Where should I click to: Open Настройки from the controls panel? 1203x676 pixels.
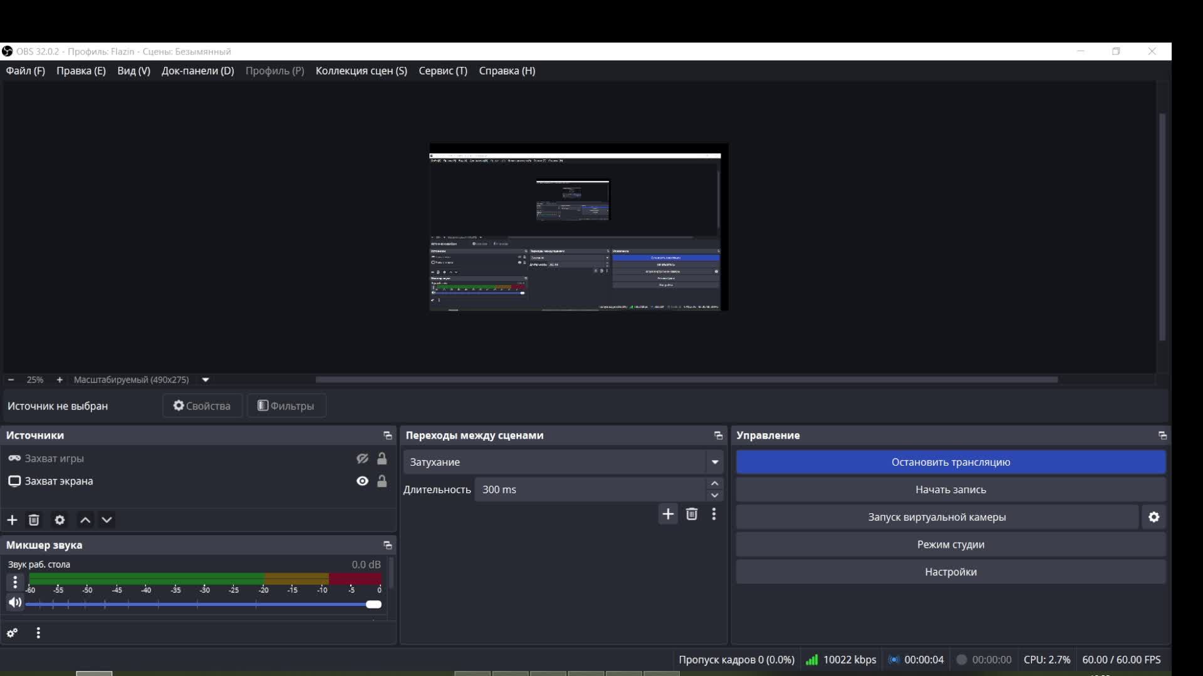tap(950, 571)
